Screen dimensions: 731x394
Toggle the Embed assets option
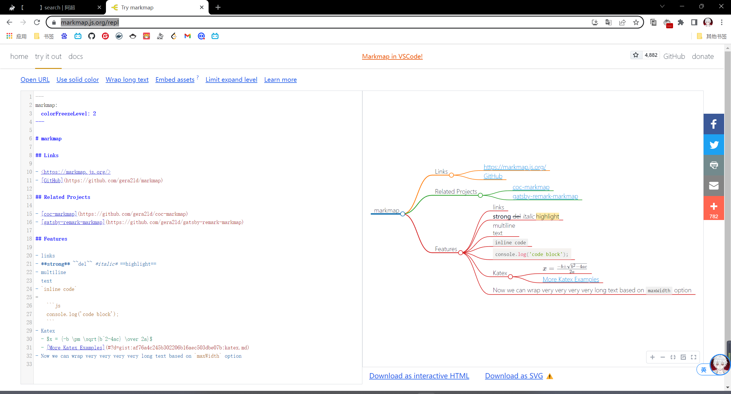click(x=175, y=80)
